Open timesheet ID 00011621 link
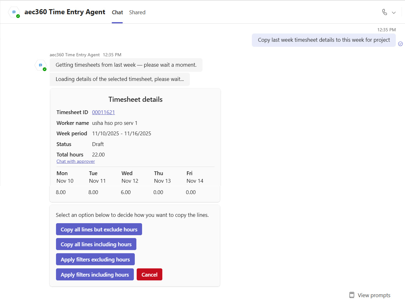The image size is (405, 300). [x=103, y=112]
